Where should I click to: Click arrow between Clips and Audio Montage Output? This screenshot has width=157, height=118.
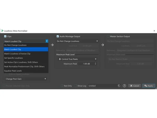coord(52,45)
